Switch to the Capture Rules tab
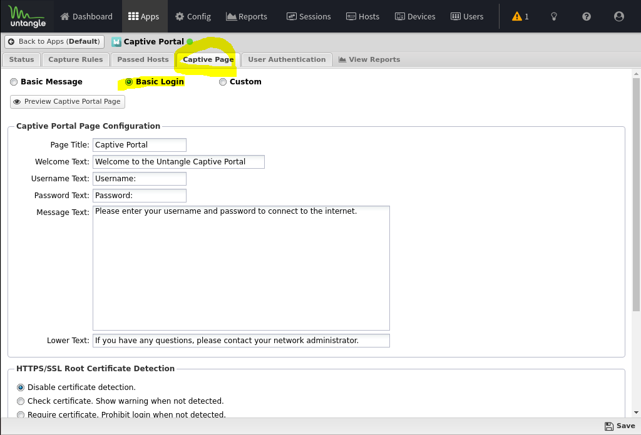 [x=76, y=59]
